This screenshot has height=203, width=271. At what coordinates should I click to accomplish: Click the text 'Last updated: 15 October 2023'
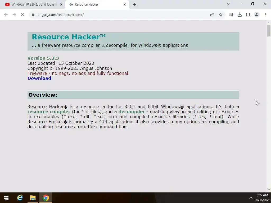pos(61,63)
